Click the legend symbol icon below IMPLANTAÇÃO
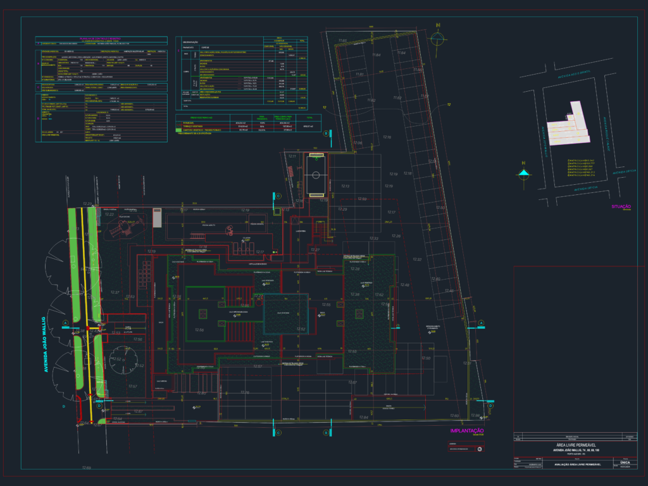The height and width of the screenshot is (486, 648). [x=480, y=449]
